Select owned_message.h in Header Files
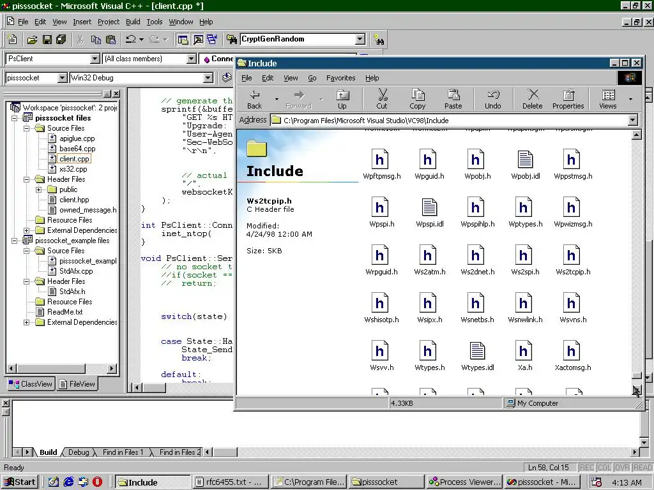654x490 pixels. pyautogui.click(x=87, y=210)
